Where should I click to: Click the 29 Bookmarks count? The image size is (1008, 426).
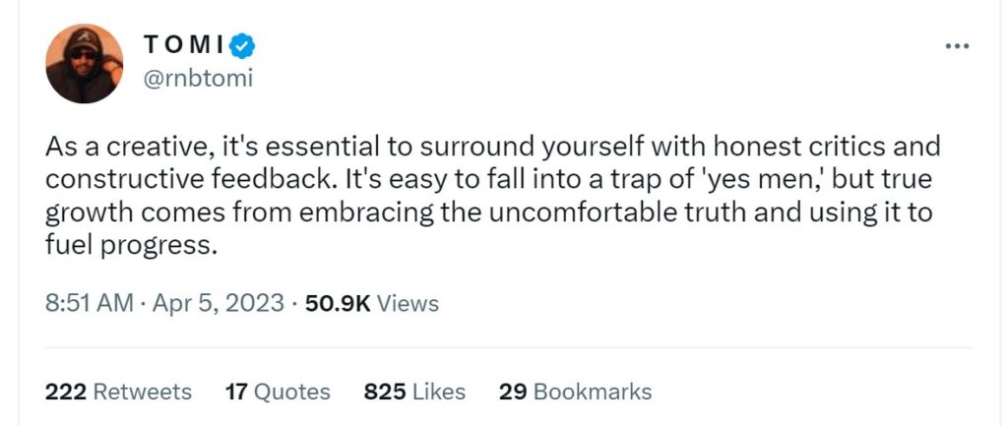tap(575, 392)
